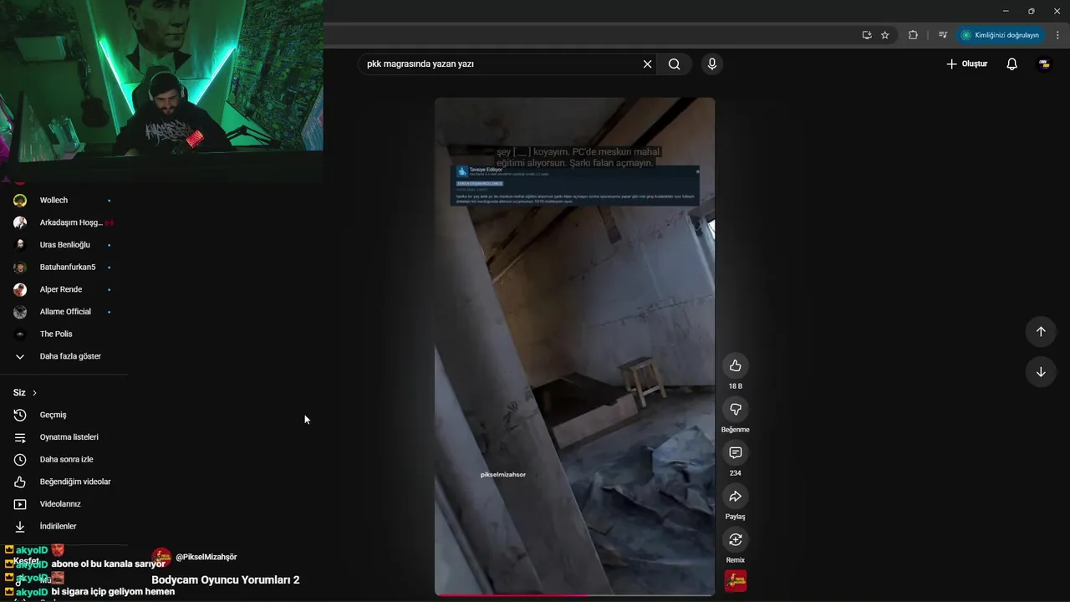The height and width of the screenshot is (602, 1070).
Task: Like the Shorts video
Action: 735,365
